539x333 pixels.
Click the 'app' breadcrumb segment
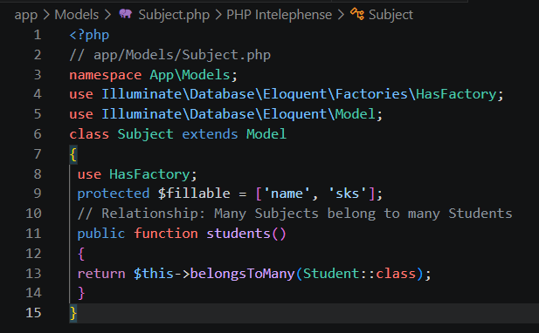tap(26, 15)
